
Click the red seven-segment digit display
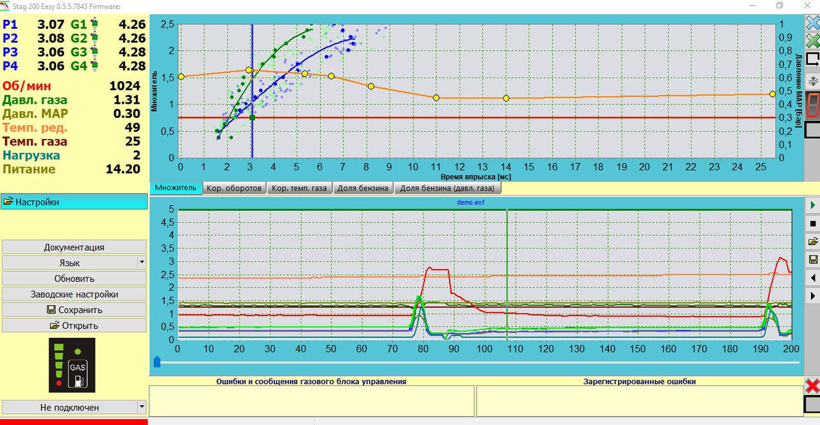click(x=812, y=105)
